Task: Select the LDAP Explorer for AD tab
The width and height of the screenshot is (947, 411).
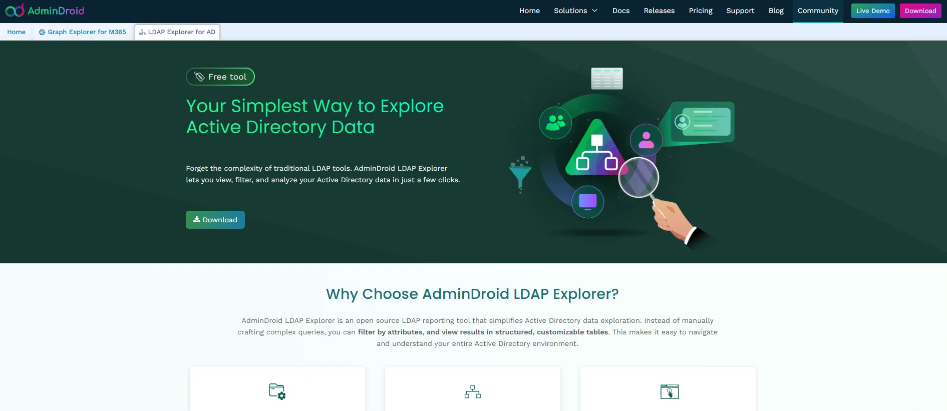Action: pyautogui.click(x=177, y=32)
